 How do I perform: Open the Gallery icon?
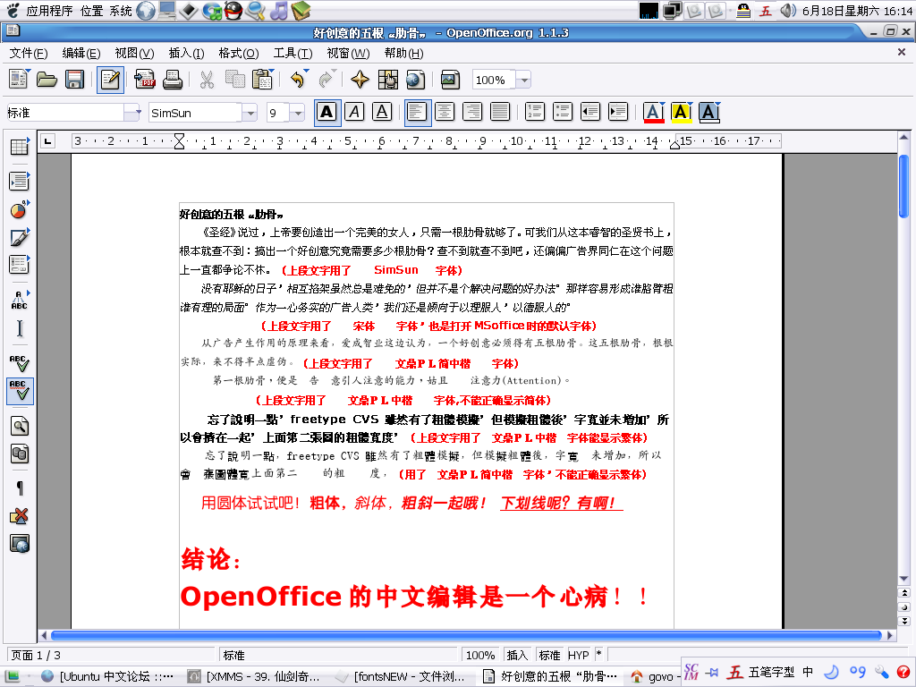pos(451,80)
